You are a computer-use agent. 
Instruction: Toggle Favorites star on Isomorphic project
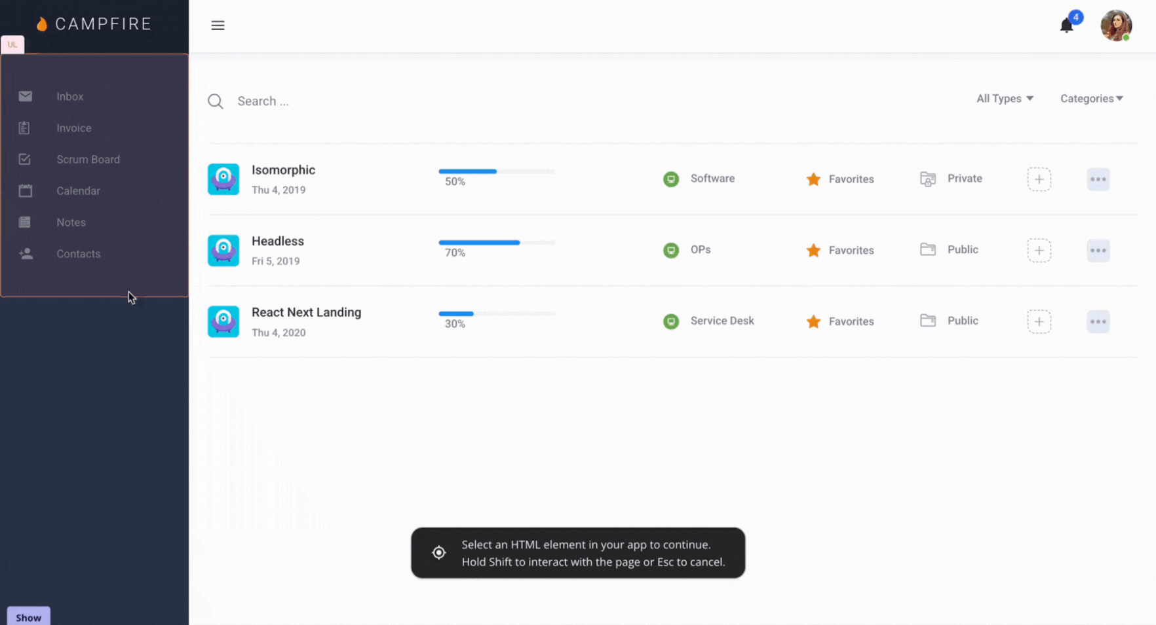click(813, 178)
